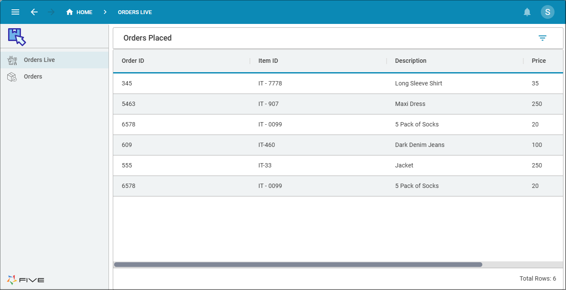Select order ID 5463 cell
566x290 pixels.
[129, 104]
